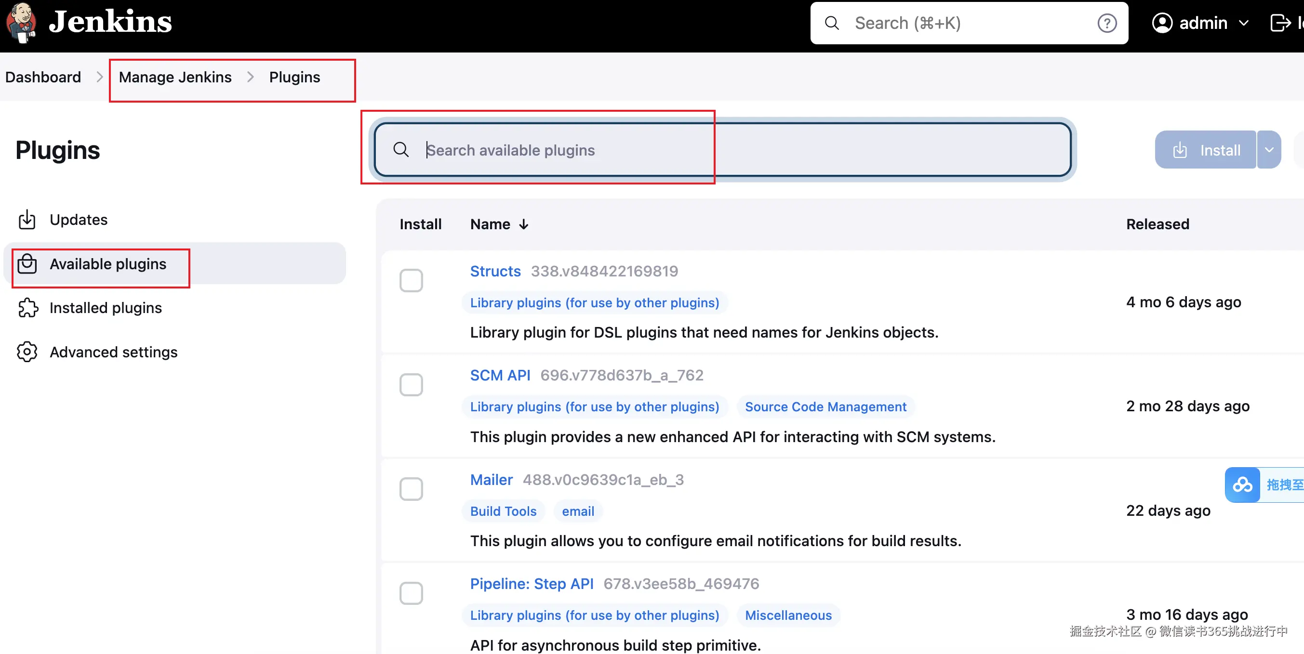Open the Pipeline: Step API link

point(531,584)
